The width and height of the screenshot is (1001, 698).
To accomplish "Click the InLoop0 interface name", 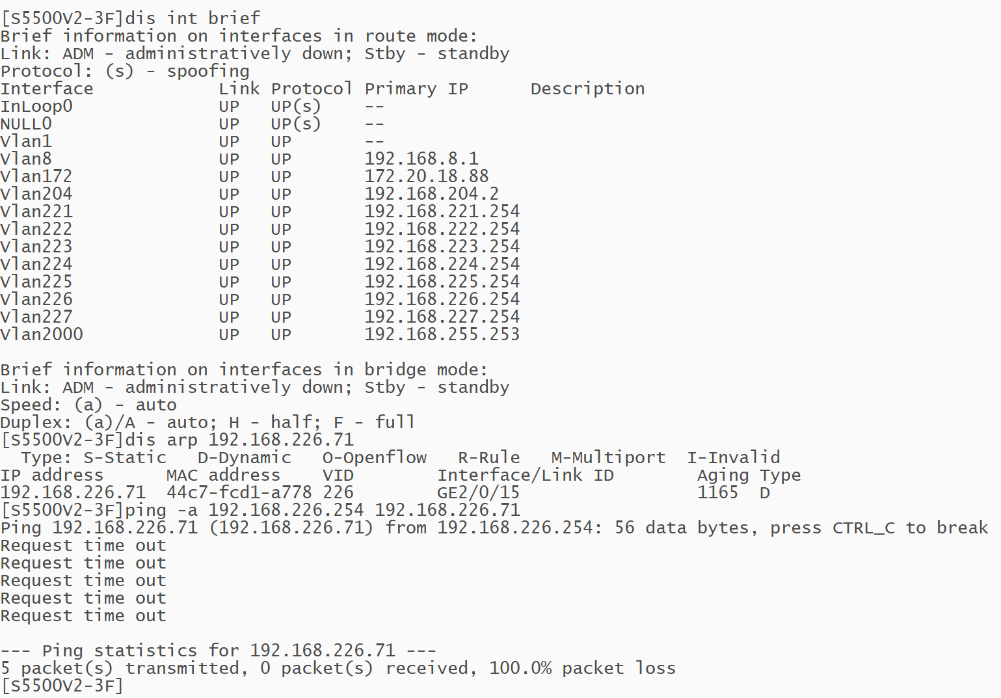I will tap(36, 106).
